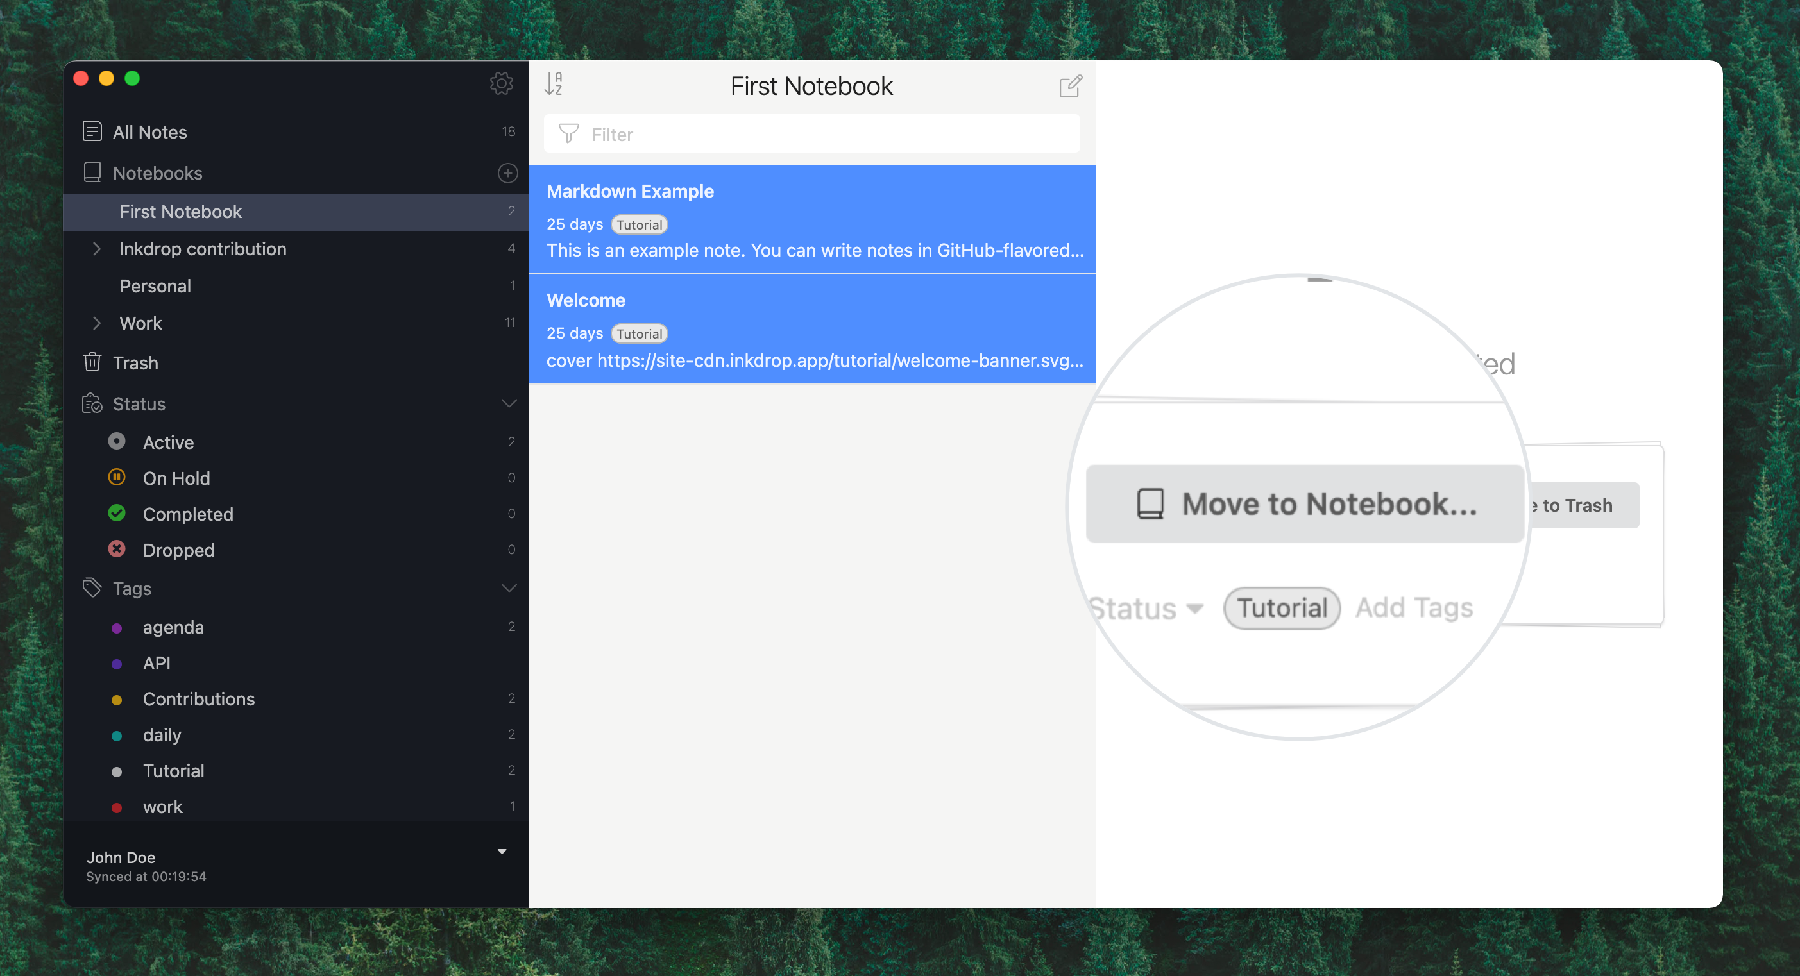Select the Active status filter
Screen dimensions: 1800x976
(x=167, y=441)
